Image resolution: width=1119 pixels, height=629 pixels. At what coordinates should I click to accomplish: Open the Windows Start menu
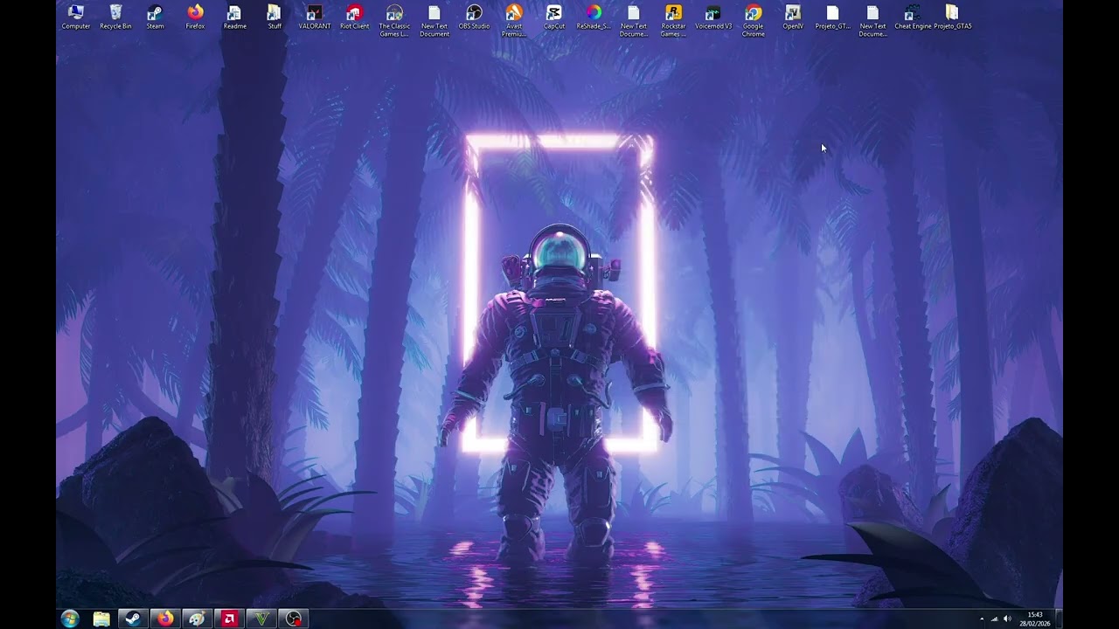(x=70, y=619)
